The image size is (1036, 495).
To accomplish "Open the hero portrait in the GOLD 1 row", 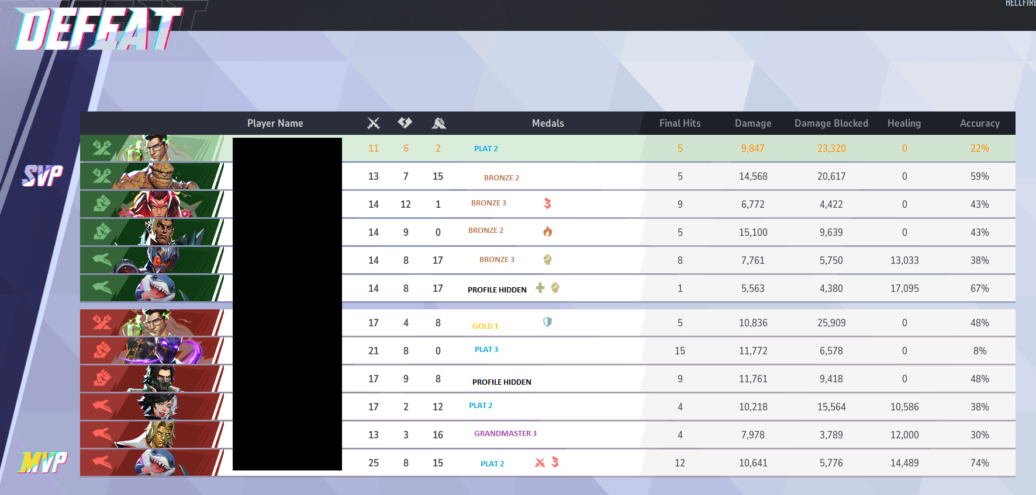I will coord(157,323).
